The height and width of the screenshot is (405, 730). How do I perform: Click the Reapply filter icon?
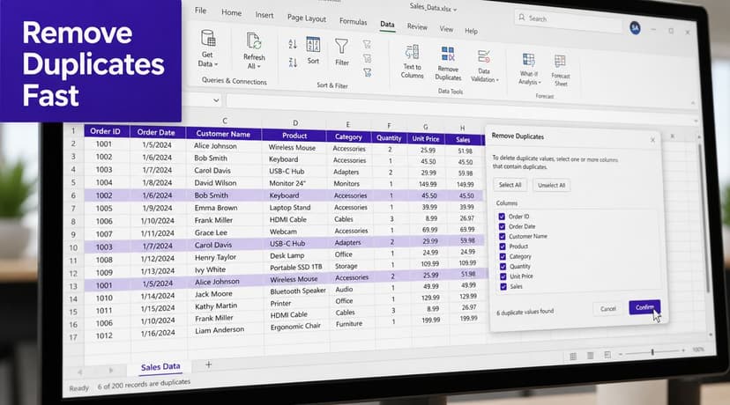pyautogui.click(x=367, y=59)
